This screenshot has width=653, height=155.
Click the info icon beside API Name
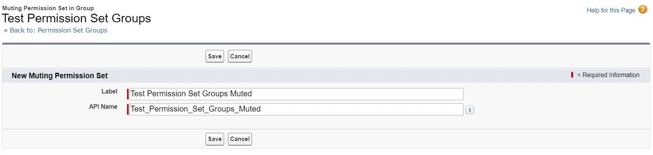pos(469,110)
